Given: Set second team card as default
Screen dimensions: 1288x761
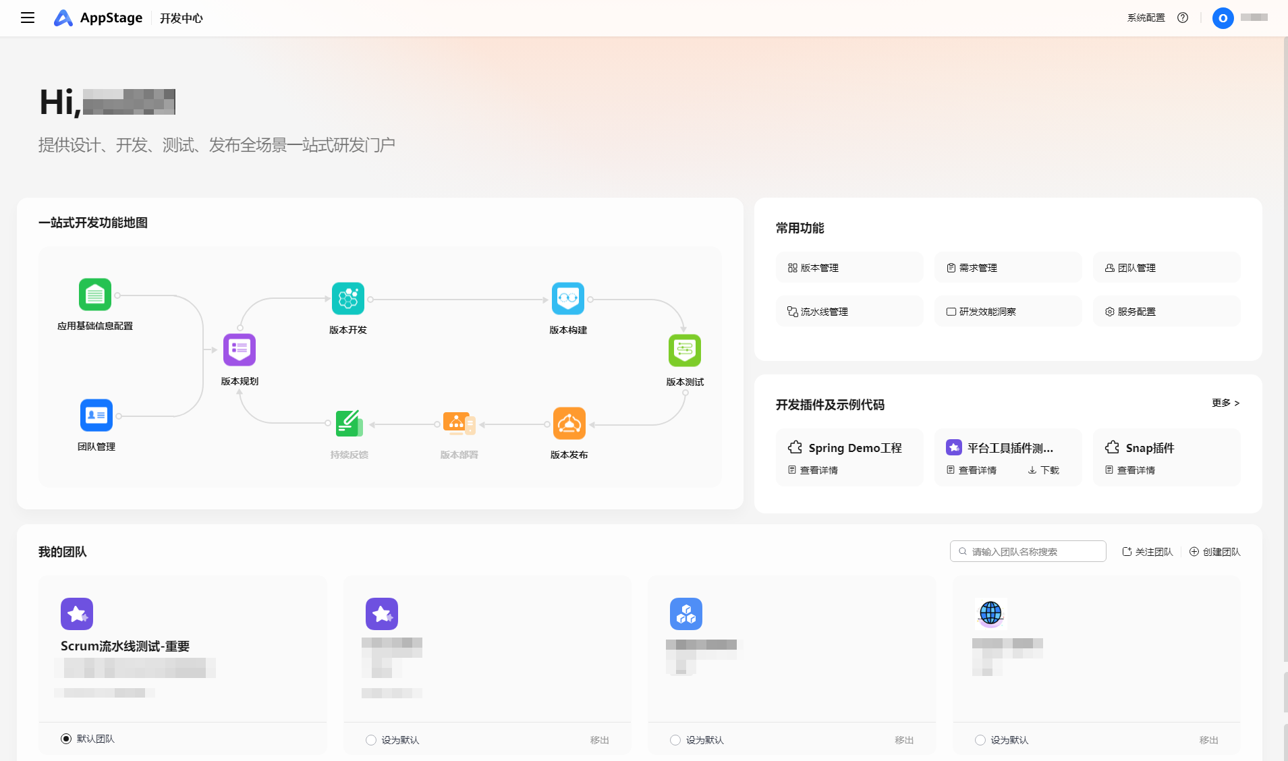Looking at the screenshot, I should [x=371, y=740].
